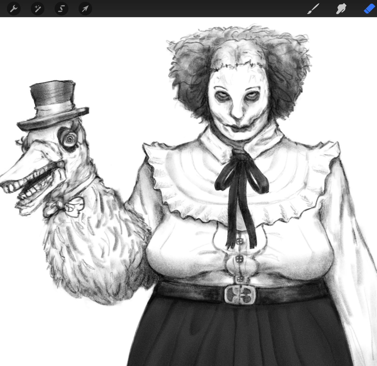Select the Brush tool
This screenshot has height=366, width=377.
pyautogui.click(x=313, y=9)
